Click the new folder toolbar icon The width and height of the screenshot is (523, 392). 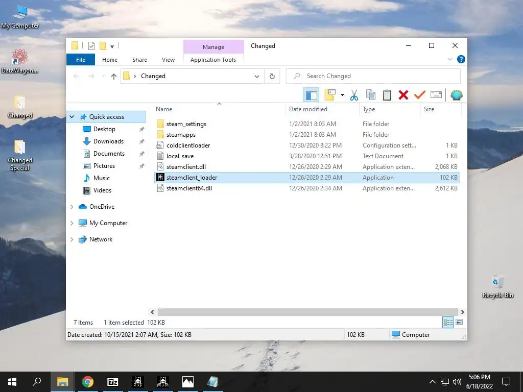coord(330,95)
